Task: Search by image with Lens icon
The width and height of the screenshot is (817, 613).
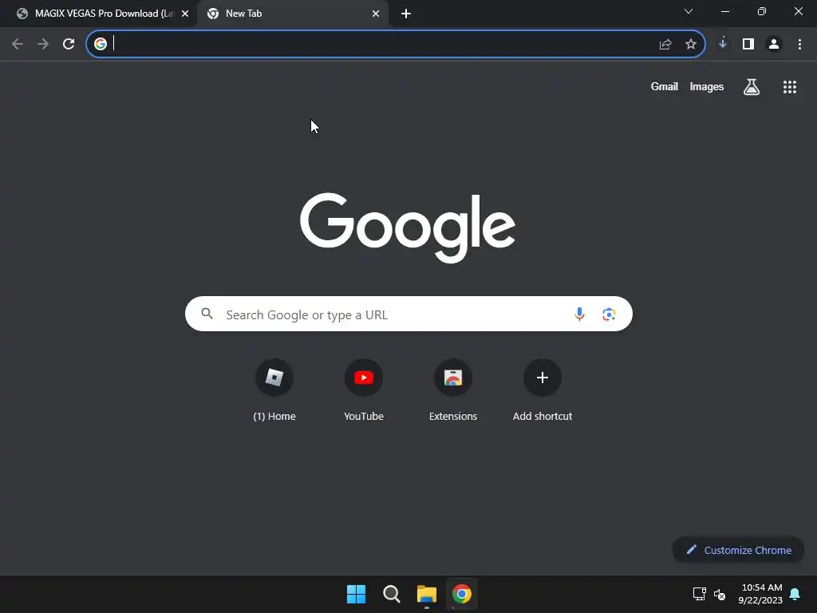Action: 609,314
